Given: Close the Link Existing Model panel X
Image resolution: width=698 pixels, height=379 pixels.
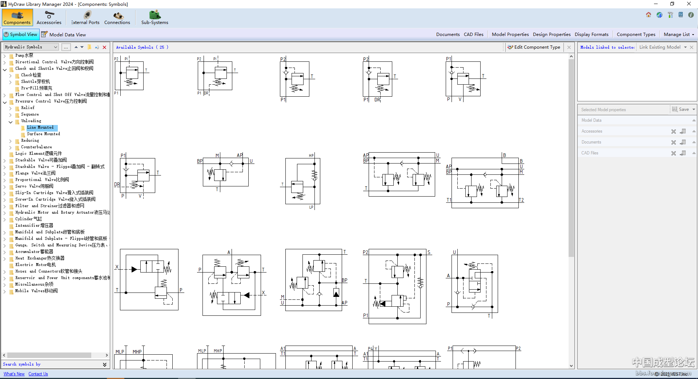Looking at the screenshot, I should click(x=692, y=47).
